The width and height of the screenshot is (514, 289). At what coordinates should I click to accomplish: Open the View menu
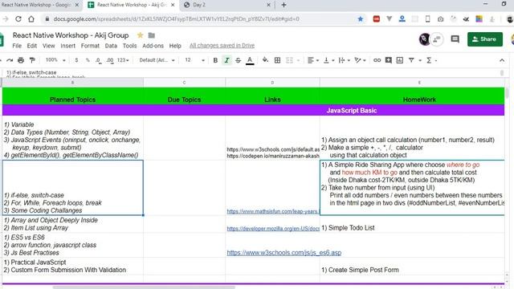pos(48,46)
